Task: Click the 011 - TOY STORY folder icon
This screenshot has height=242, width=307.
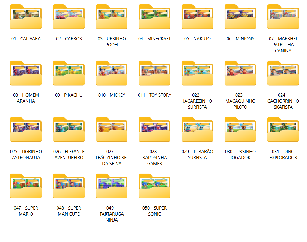Action: click(x=154, y=74)
